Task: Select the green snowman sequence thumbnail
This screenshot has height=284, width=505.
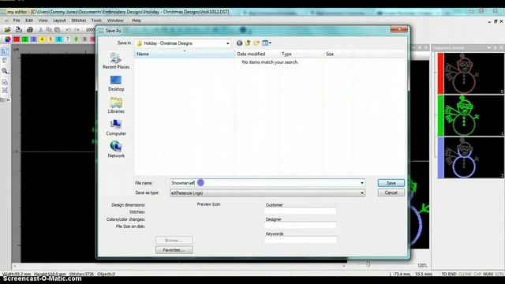Action: (x=470, y=115)
